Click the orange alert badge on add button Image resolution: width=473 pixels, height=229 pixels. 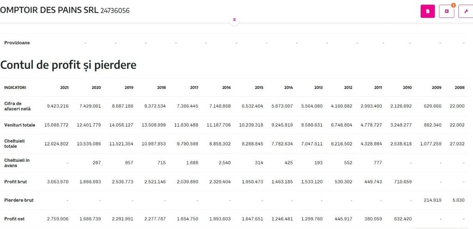pos(453,6)
